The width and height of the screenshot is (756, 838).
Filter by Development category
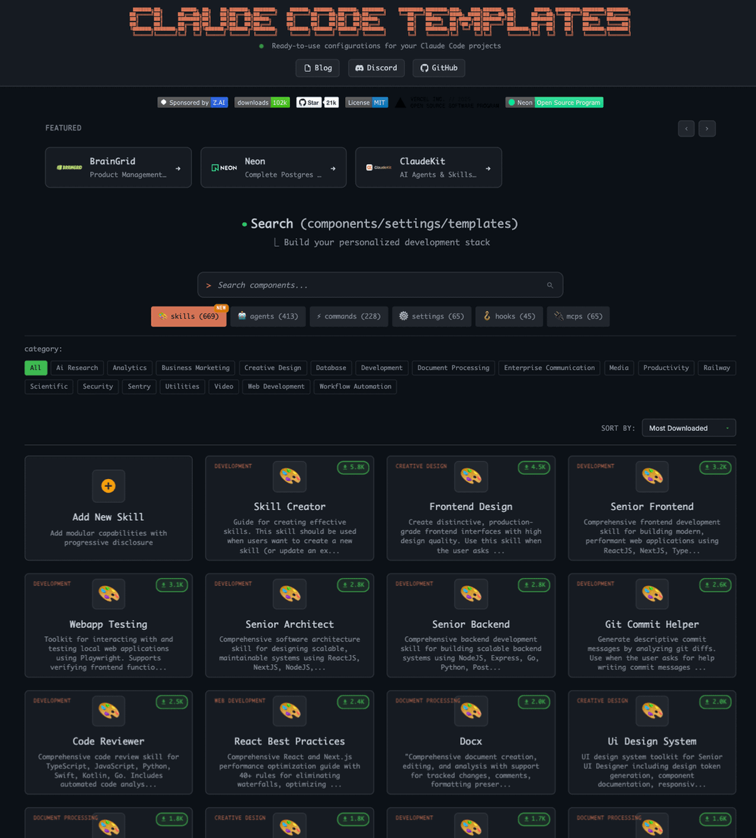pyautogui.click(x=382, y=367)
